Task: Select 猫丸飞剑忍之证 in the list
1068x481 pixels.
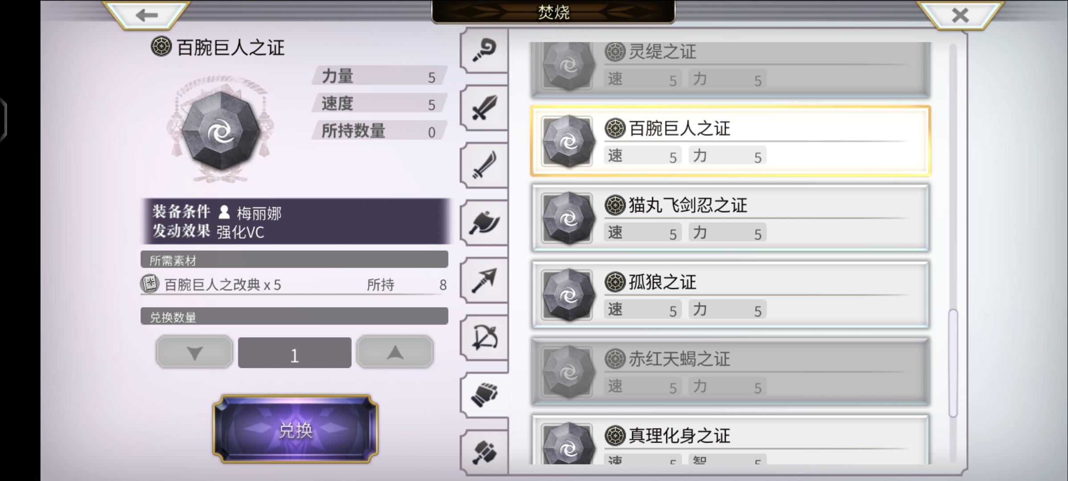Action: click(x=730, y=218)
